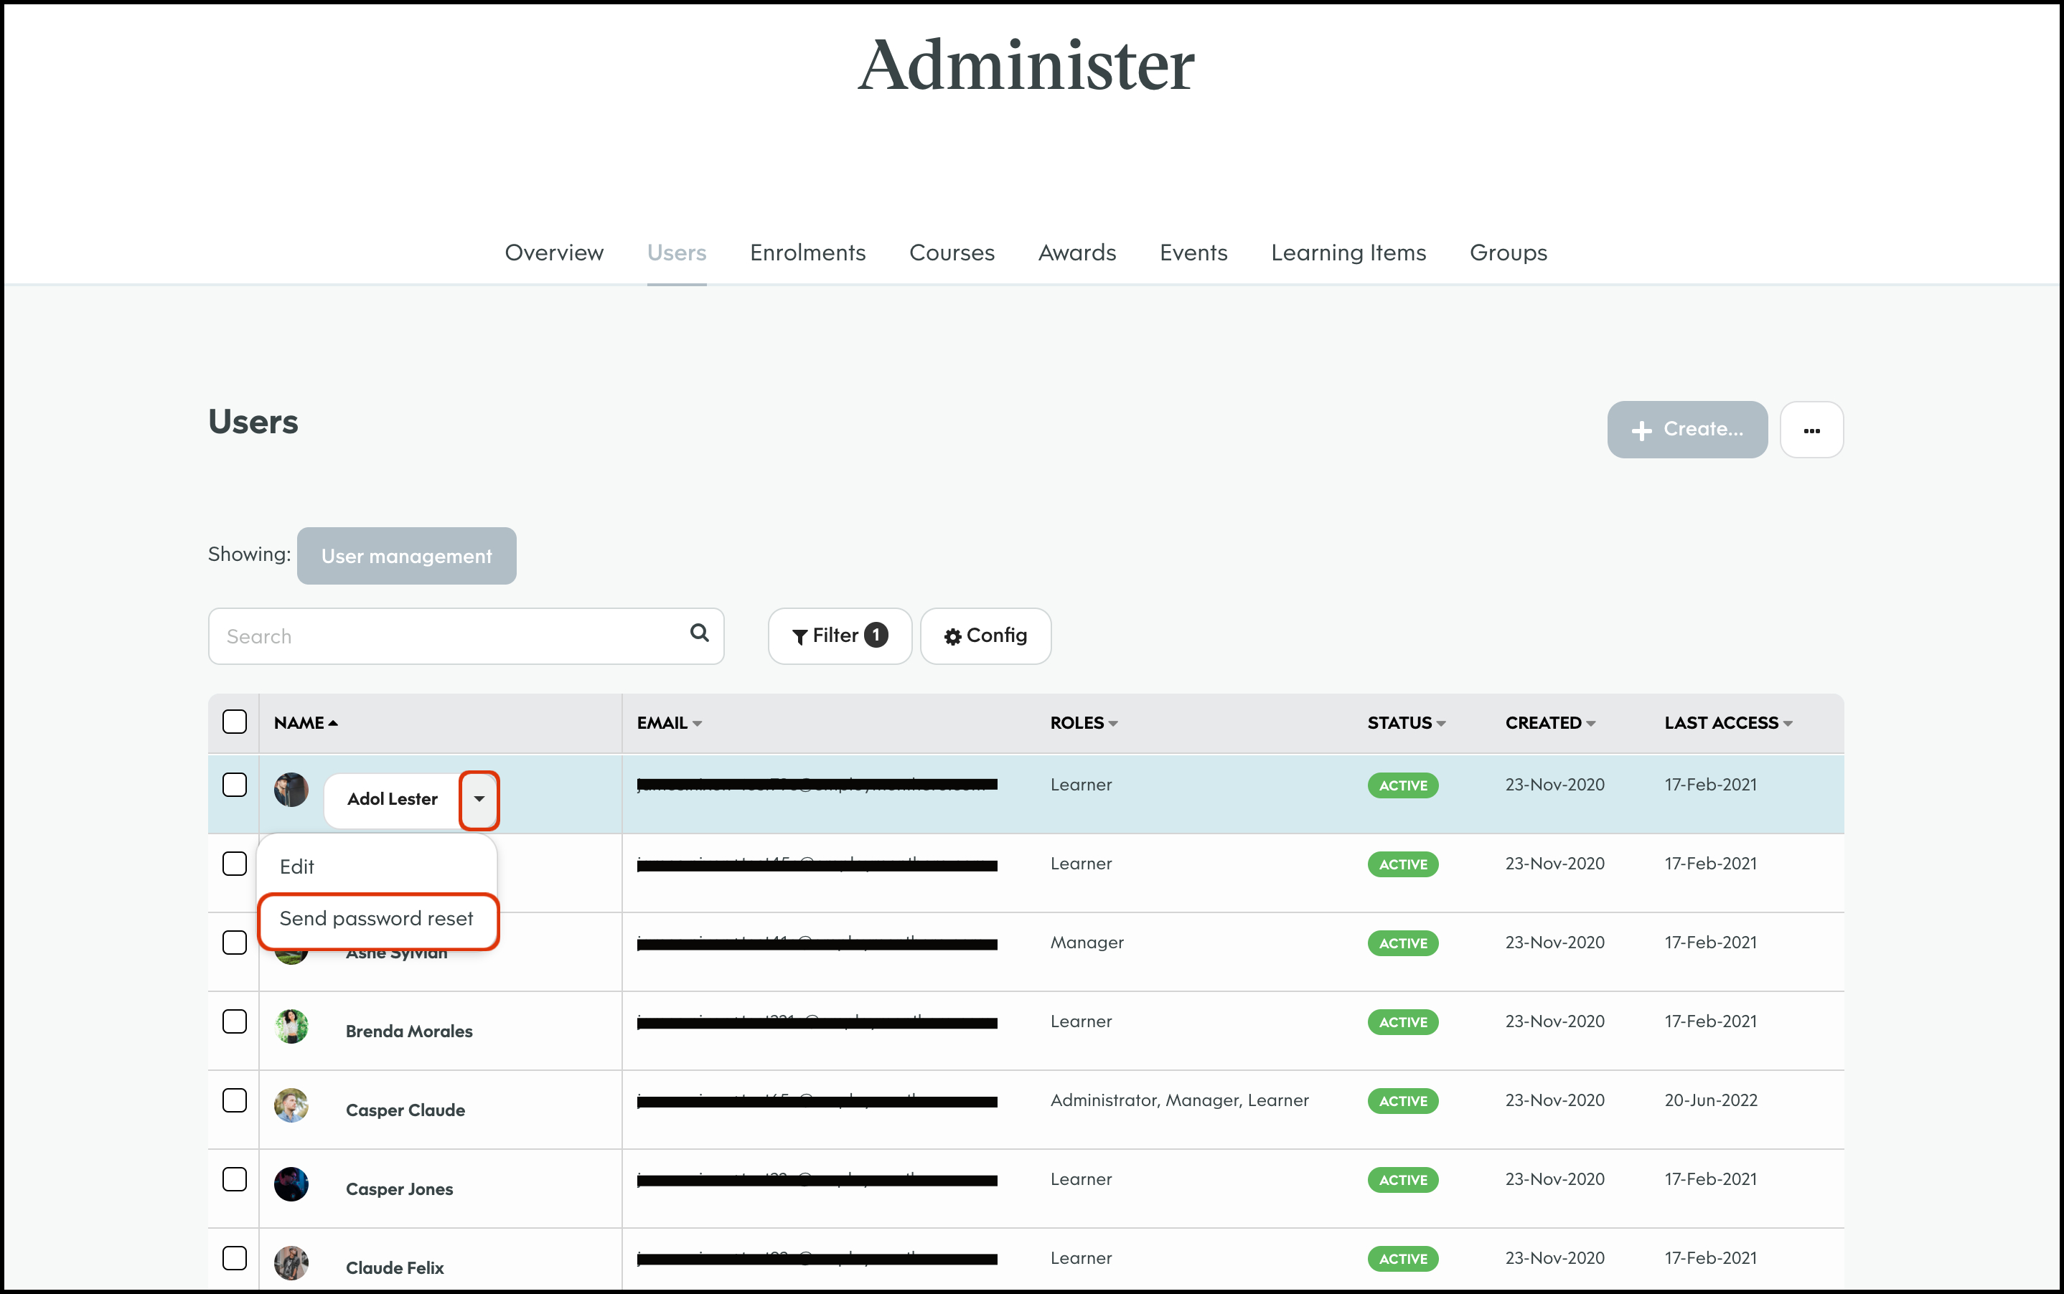Click the User management showing button
Screen dimensions: 2064x1294
405,557
